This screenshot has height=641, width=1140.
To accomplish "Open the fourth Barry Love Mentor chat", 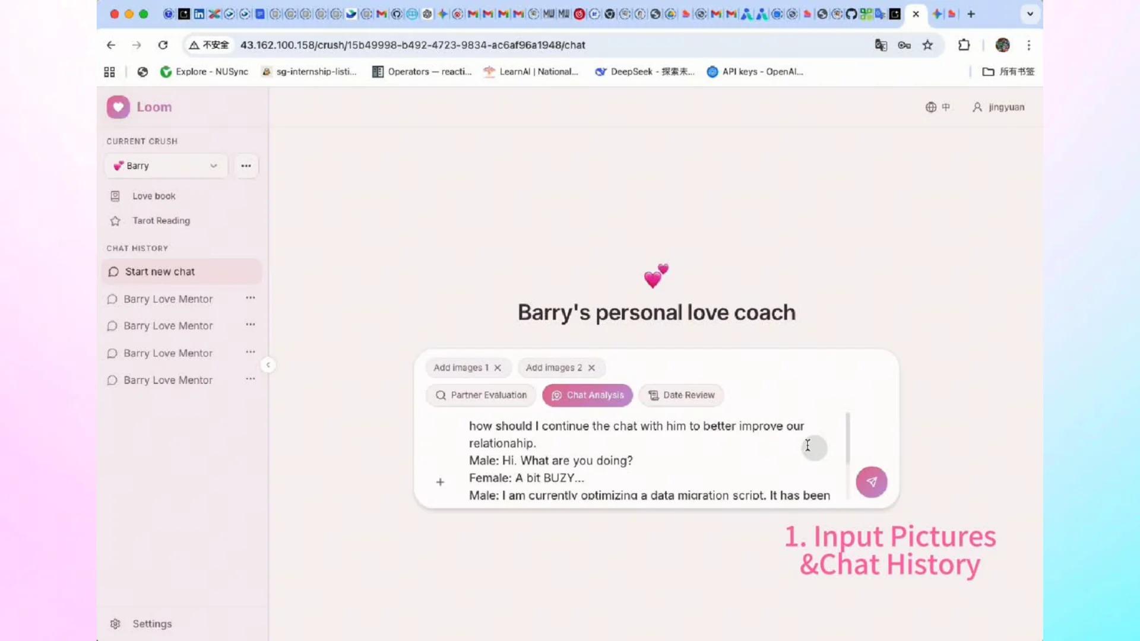I will point(168,380).
